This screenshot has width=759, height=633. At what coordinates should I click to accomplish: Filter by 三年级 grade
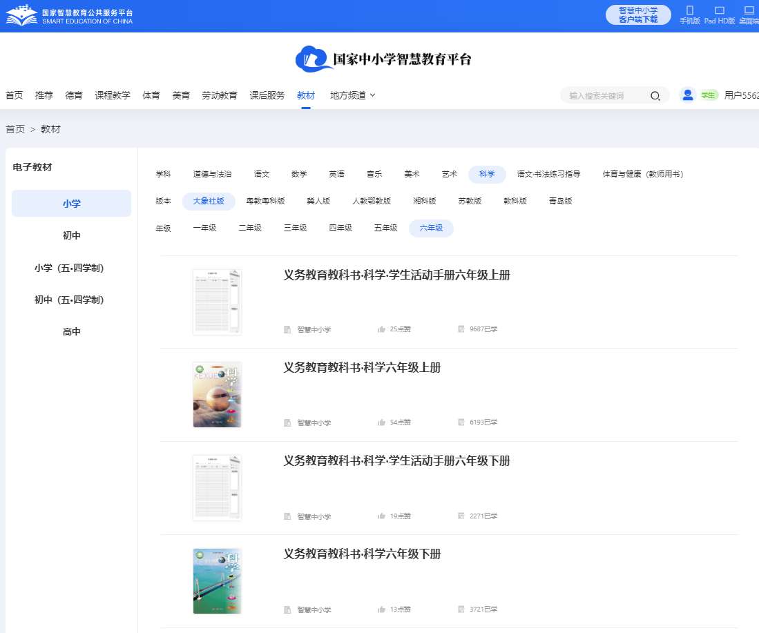(296, 228)
